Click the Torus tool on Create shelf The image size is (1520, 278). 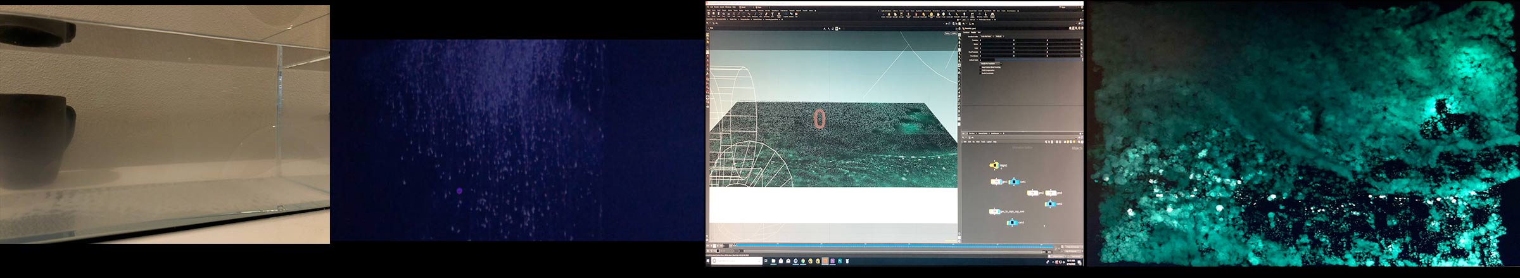coord(723,15)
